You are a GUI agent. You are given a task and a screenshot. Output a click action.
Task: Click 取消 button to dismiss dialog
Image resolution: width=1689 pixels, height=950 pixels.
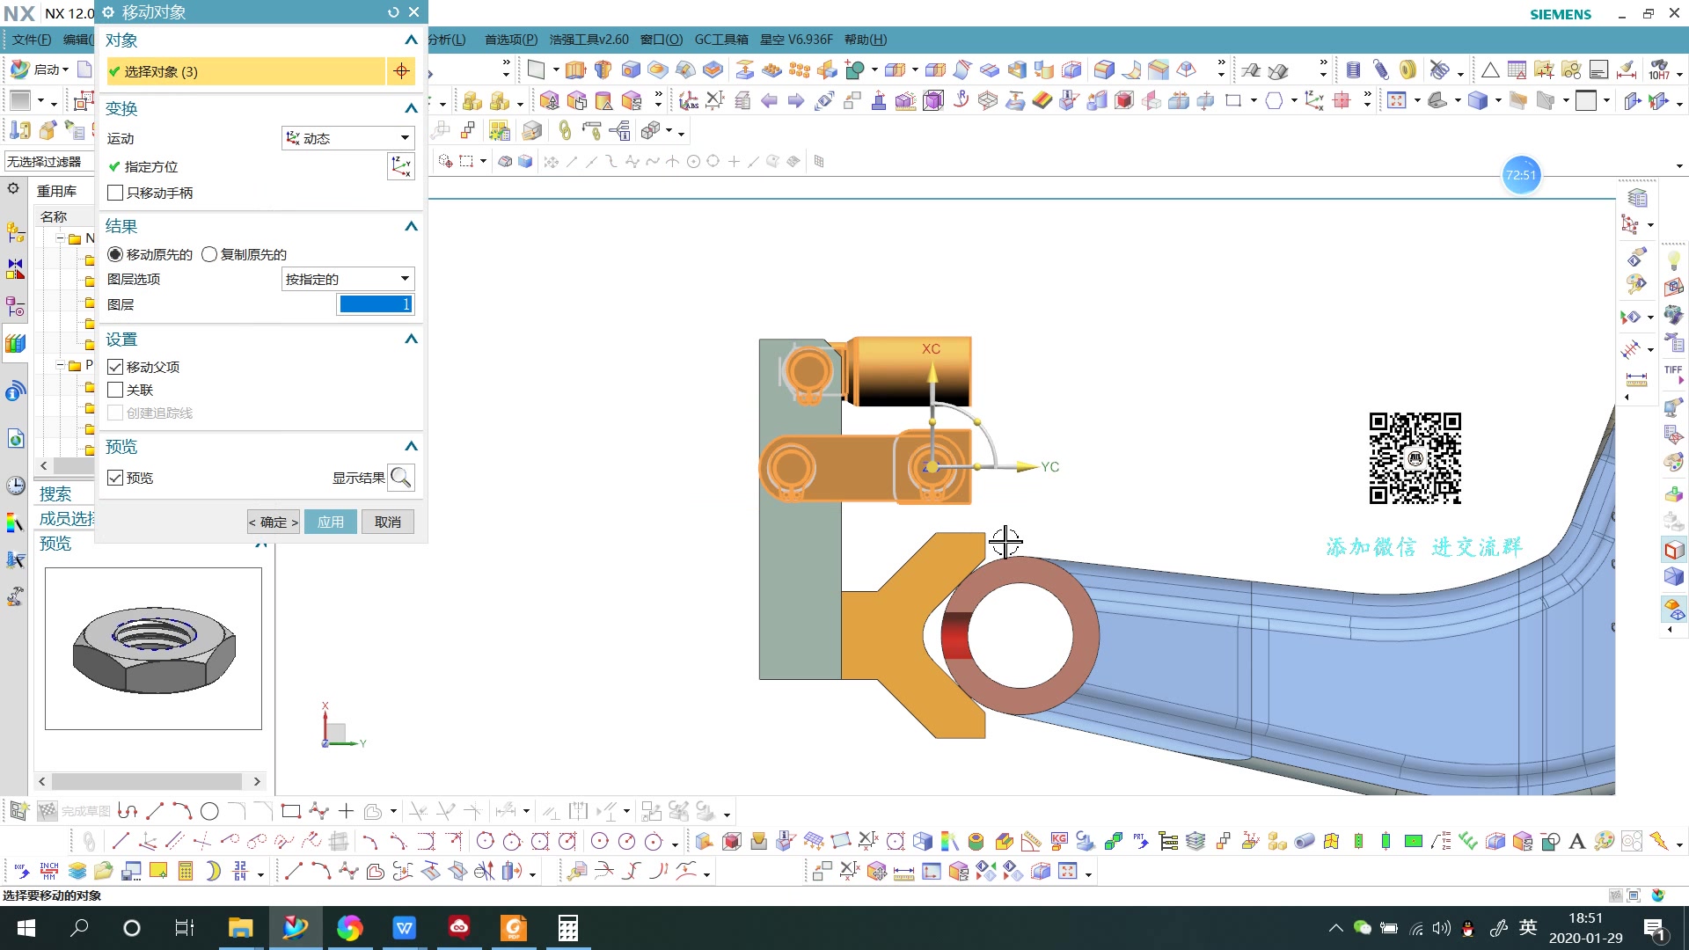387,521
